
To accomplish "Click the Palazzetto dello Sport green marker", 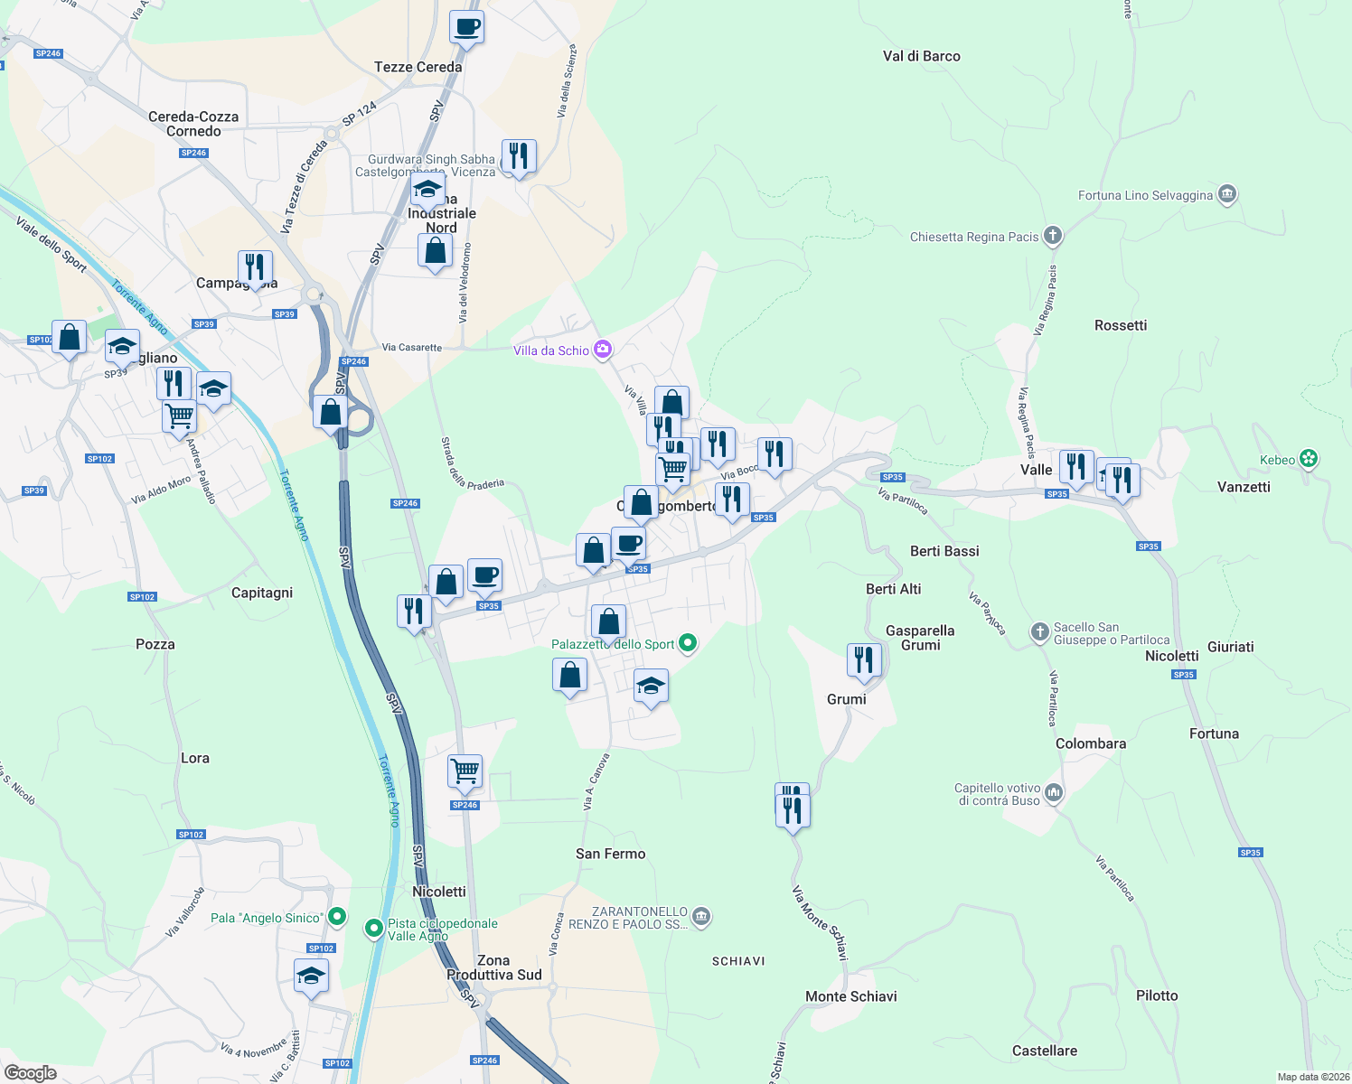I will [x=687, y=643].
